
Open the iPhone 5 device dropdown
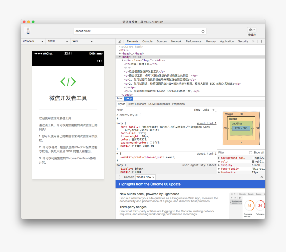click(x=33, y=41)
